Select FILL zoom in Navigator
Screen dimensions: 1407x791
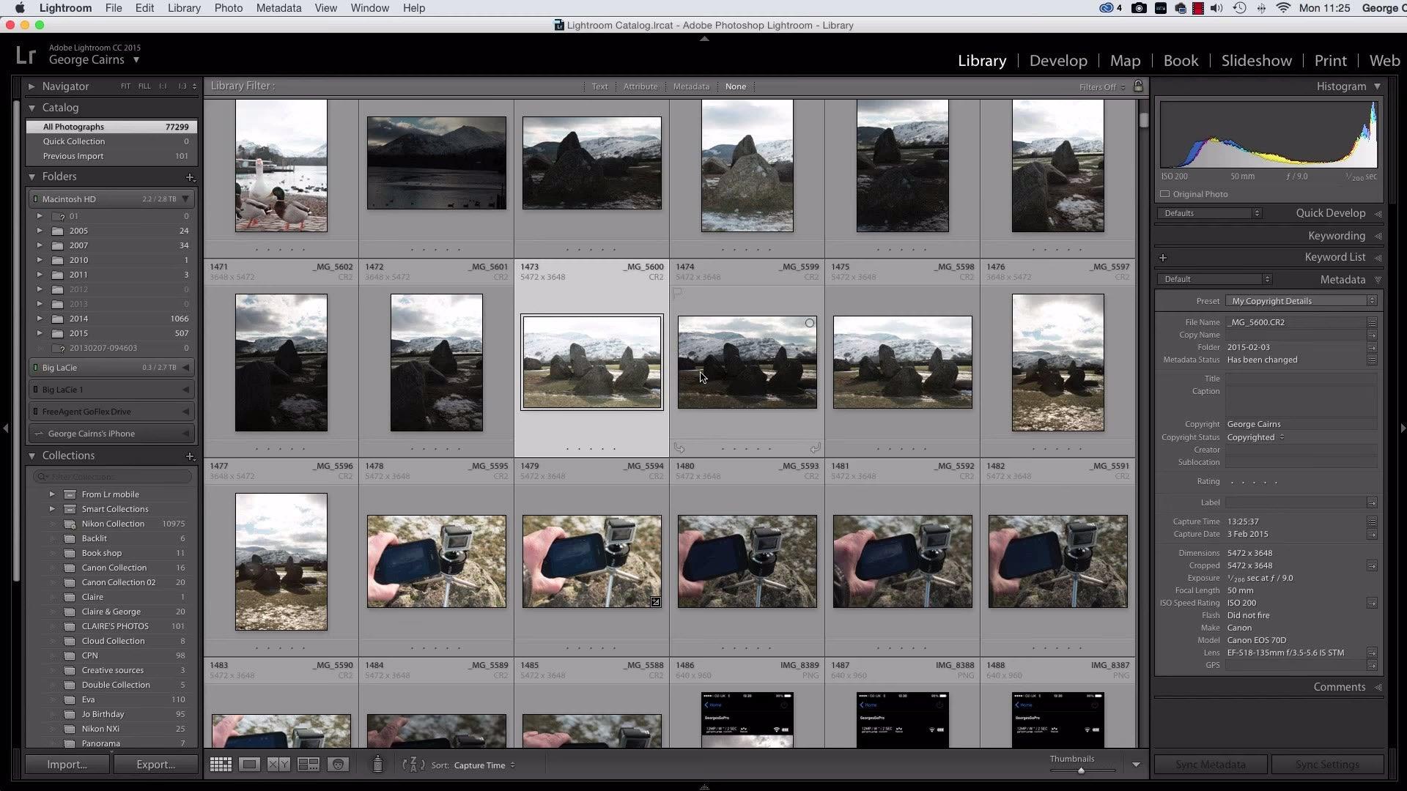144,86
